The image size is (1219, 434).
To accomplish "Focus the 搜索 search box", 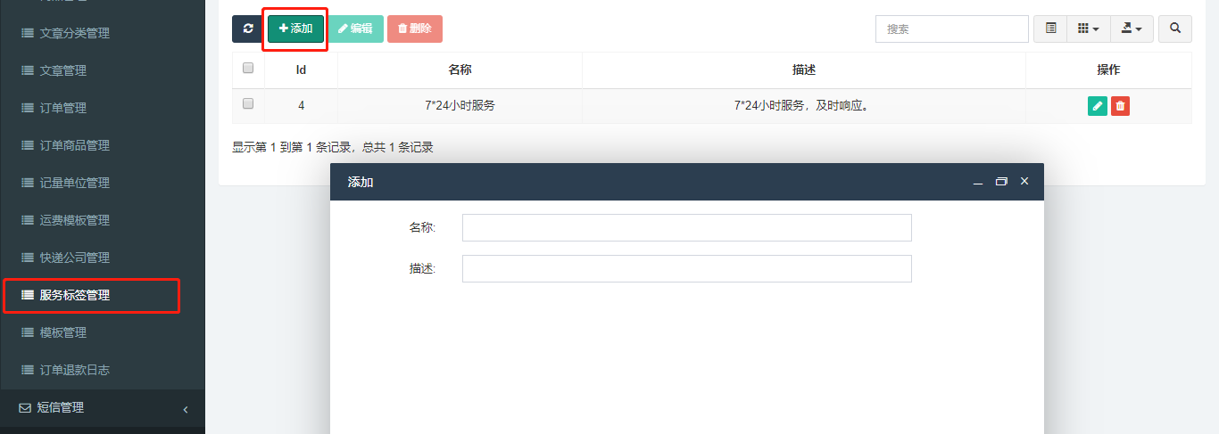I will pyautogui.click(x=951, y=29).
